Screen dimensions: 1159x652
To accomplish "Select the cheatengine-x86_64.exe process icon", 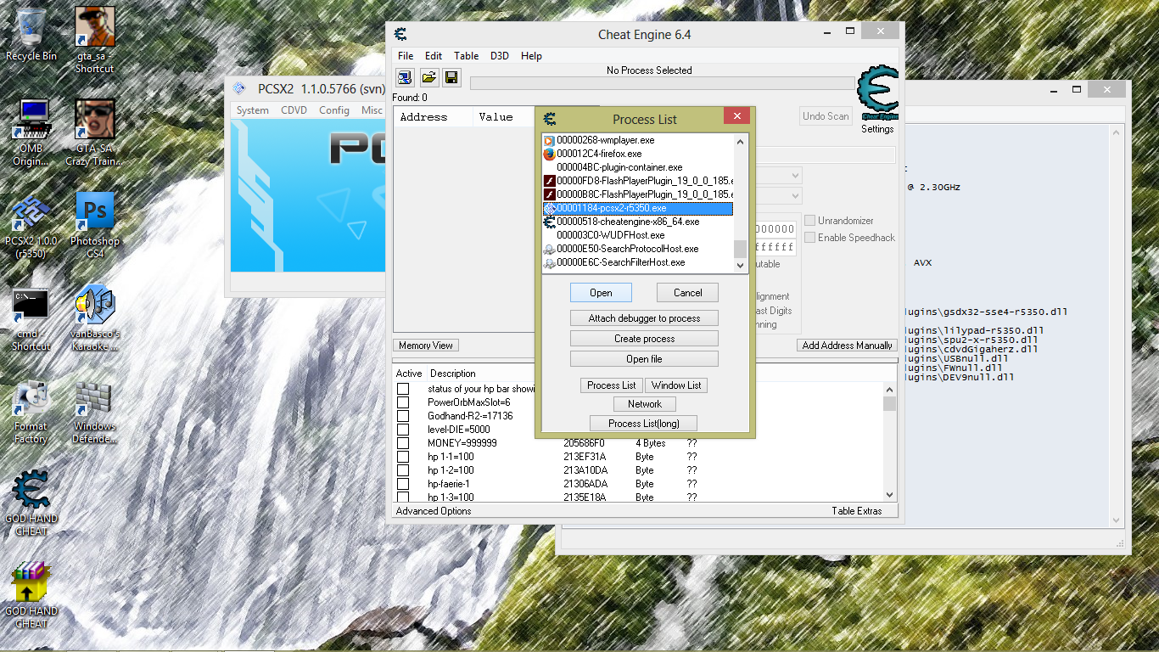I will click(x=549, y=222).
